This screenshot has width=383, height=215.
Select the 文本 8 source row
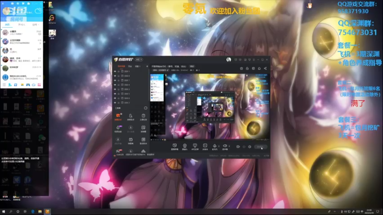coord(131,76)
